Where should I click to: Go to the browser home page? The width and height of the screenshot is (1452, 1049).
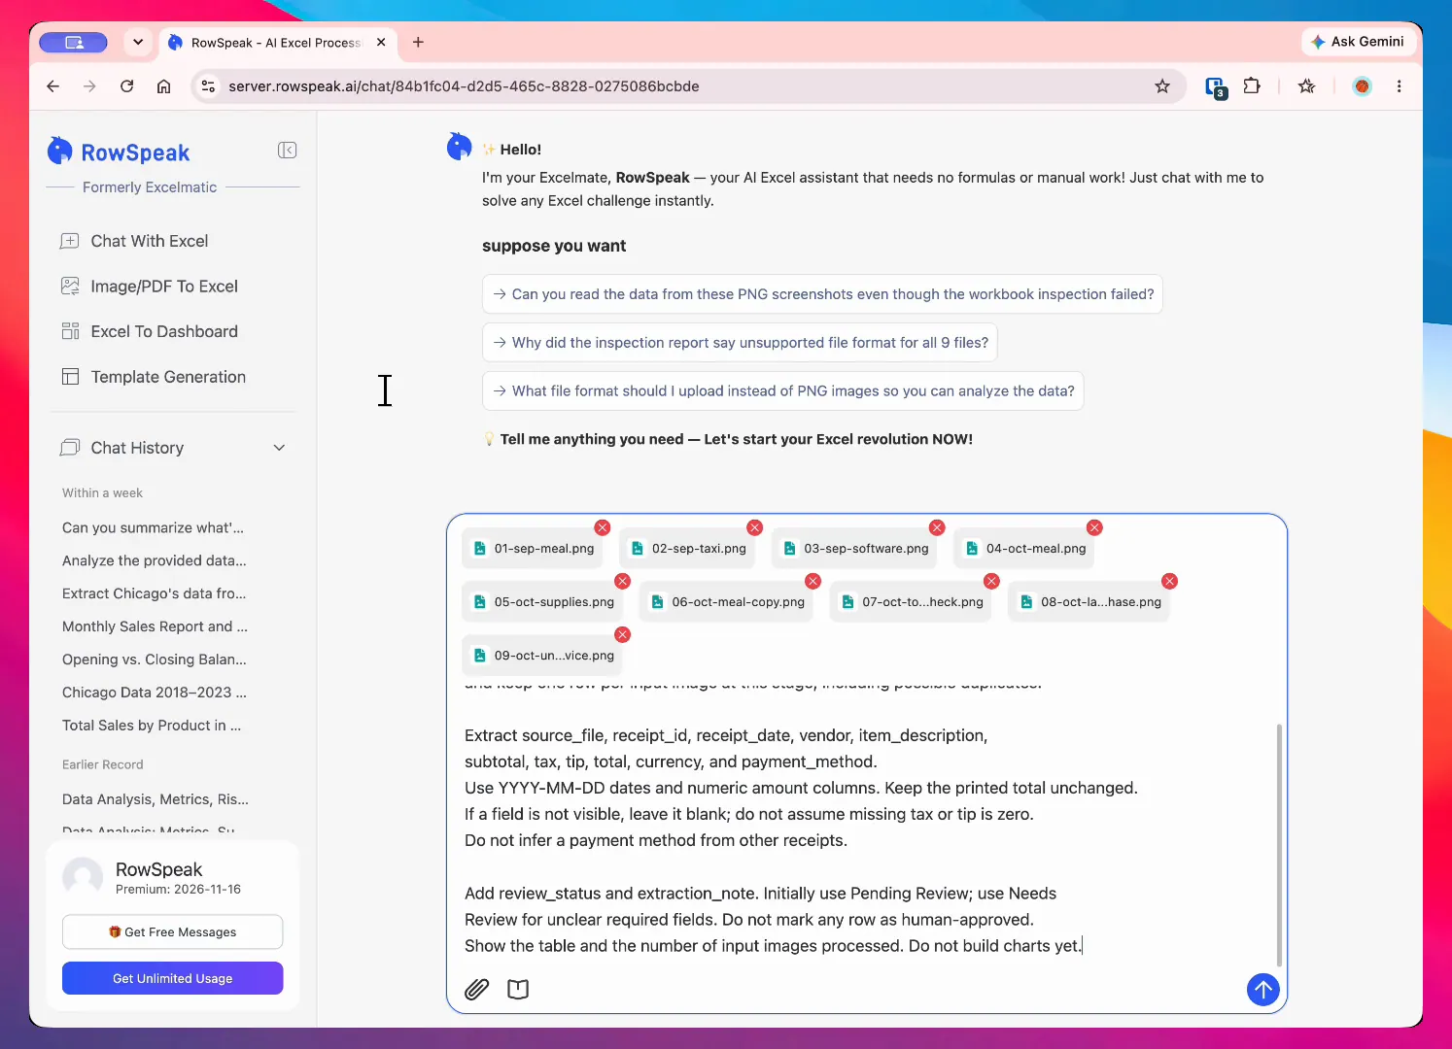click(164, 86)
